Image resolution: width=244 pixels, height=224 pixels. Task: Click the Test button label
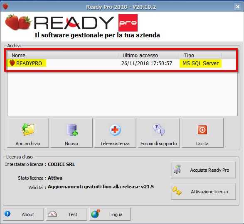point(73,214)
